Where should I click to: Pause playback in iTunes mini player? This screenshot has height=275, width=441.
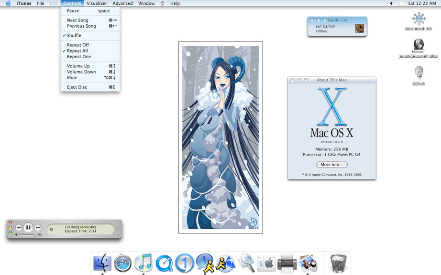28,227
